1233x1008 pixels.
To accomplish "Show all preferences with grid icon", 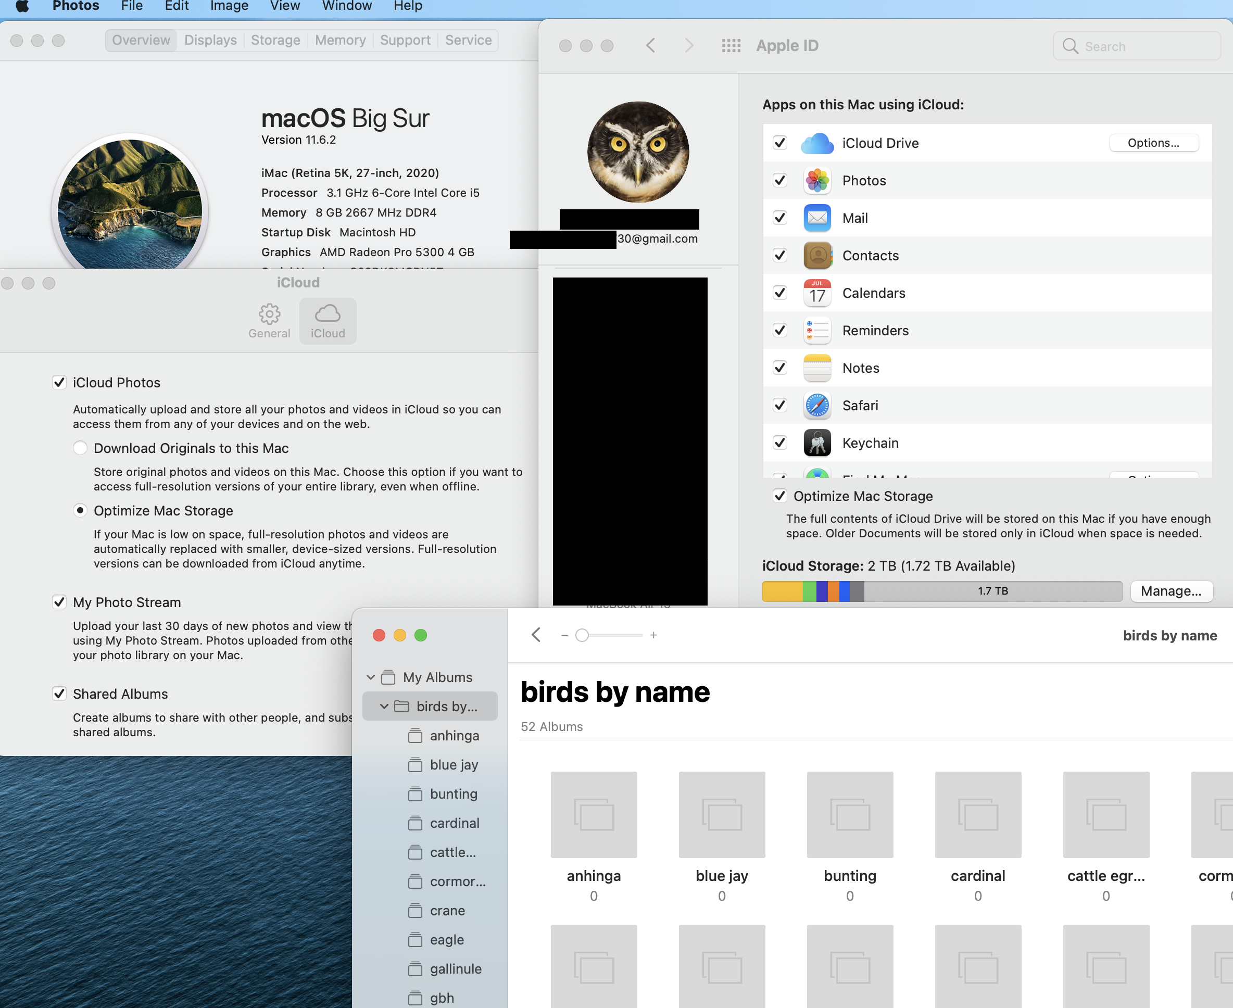I will coord(731,46).
